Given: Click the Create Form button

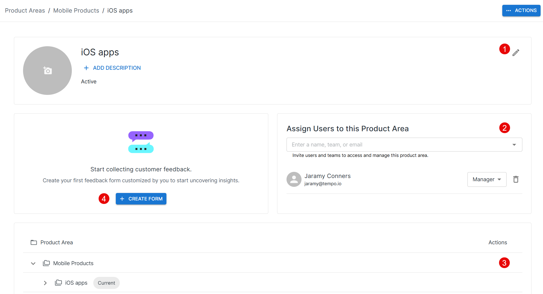Looking at the screenshot, I should (141, 199).
